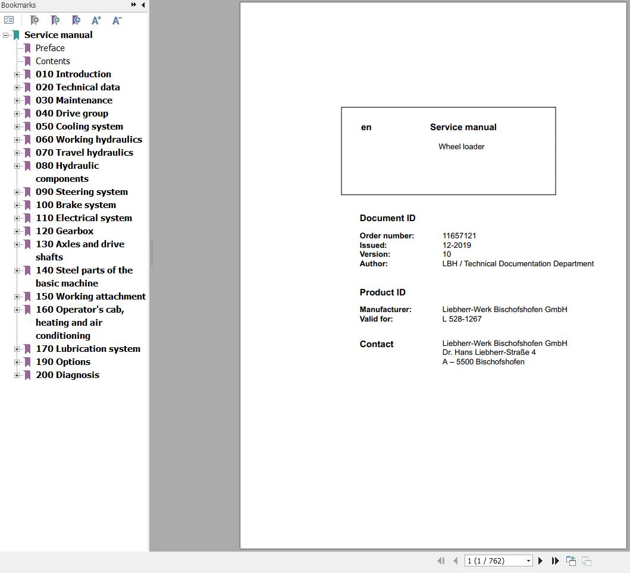Expand the 050 Cooling system bookmark
The height and width of the screenshot is (573, 630).
pyautogui.click(x=17, y=127)
